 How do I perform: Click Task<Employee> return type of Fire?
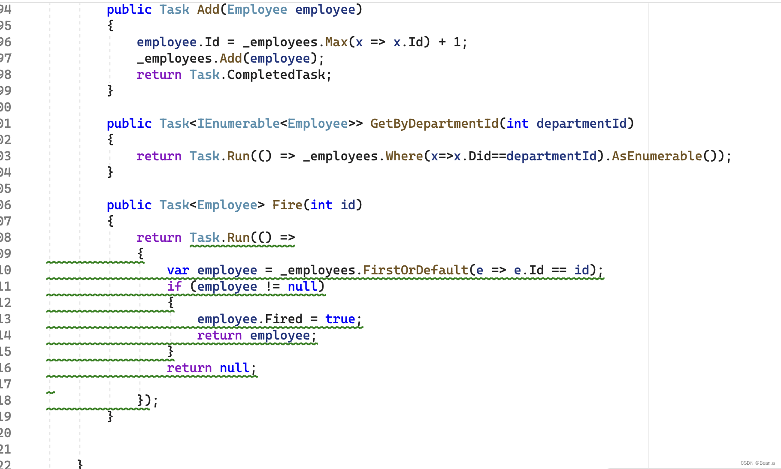pyautogui.click(x=212, y=205)
